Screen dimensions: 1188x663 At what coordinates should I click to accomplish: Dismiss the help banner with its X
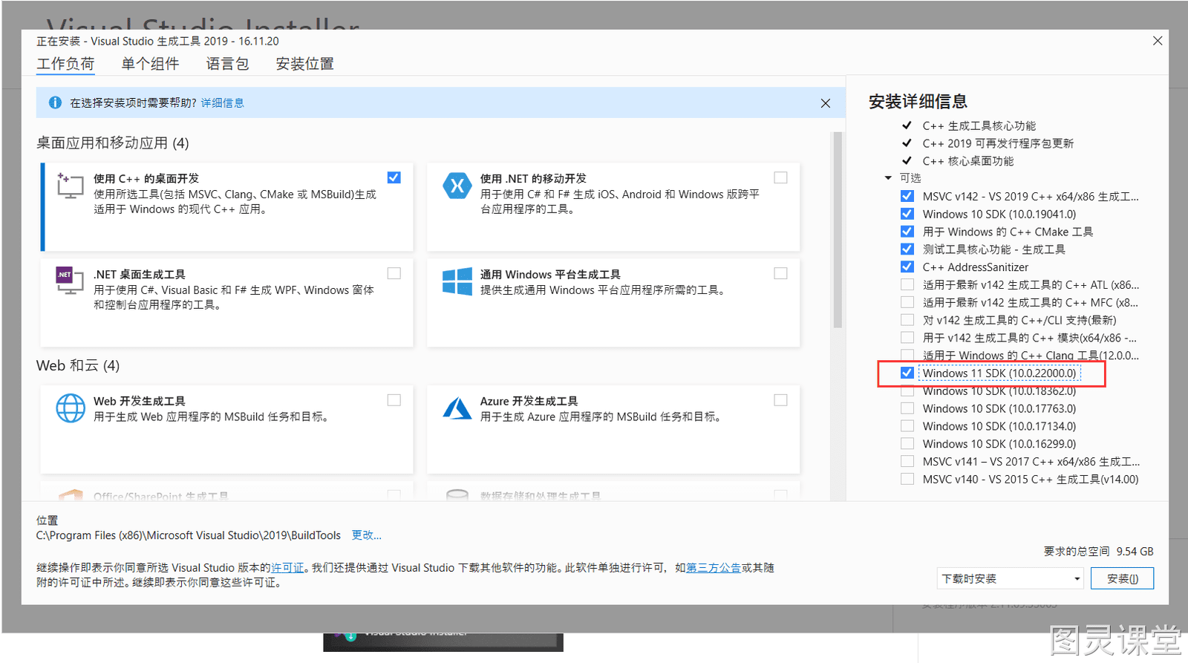[x=826, y=103]
